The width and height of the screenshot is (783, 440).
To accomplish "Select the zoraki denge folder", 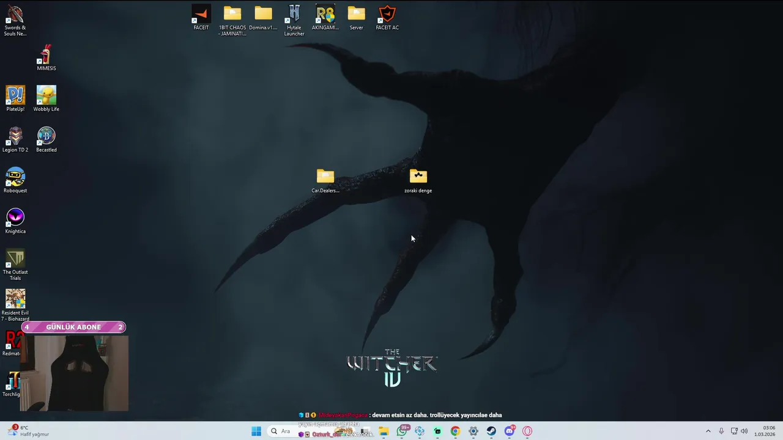I will point(418,180).
